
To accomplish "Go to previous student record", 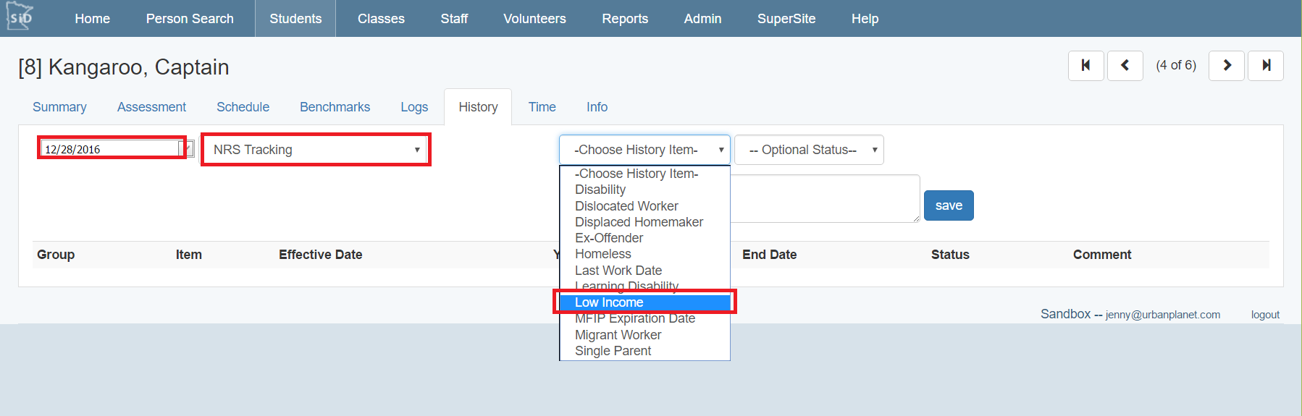I will click(x=1125, y=66).
